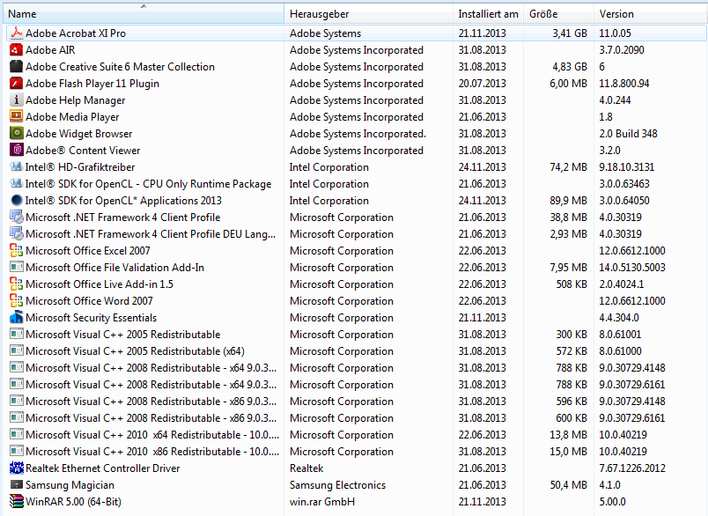Select the Adobe Acrobat XI Pro entry
Viewport: 708px width, 516px height.
click(x=357, y=33)
